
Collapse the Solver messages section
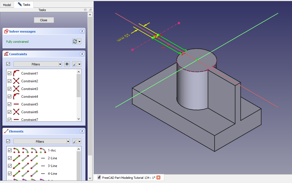[x=82, y=31]
